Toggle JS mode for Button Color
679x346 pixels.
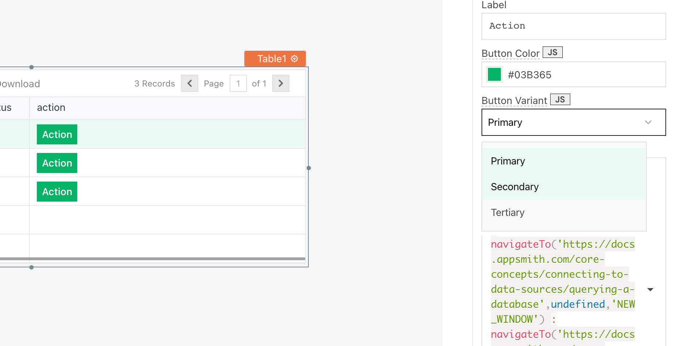click(552, 53)
